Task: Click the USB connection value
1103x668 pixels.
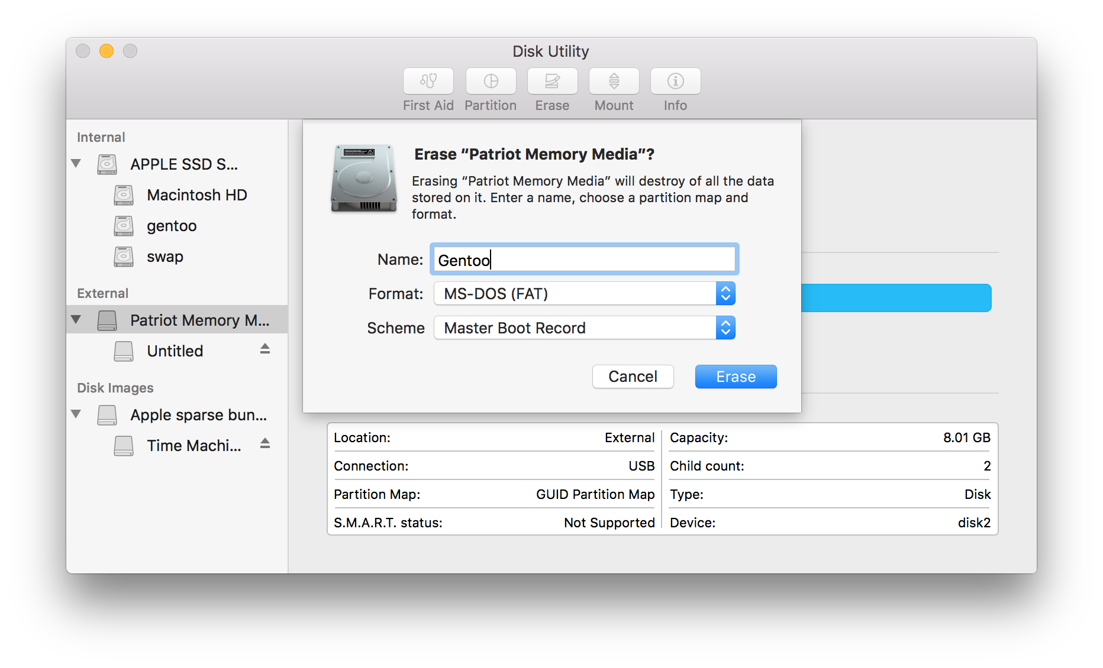Action: (641, 466)
